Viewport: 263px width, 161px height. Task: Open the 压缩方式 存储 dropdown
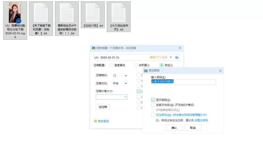tap(126, 84)
